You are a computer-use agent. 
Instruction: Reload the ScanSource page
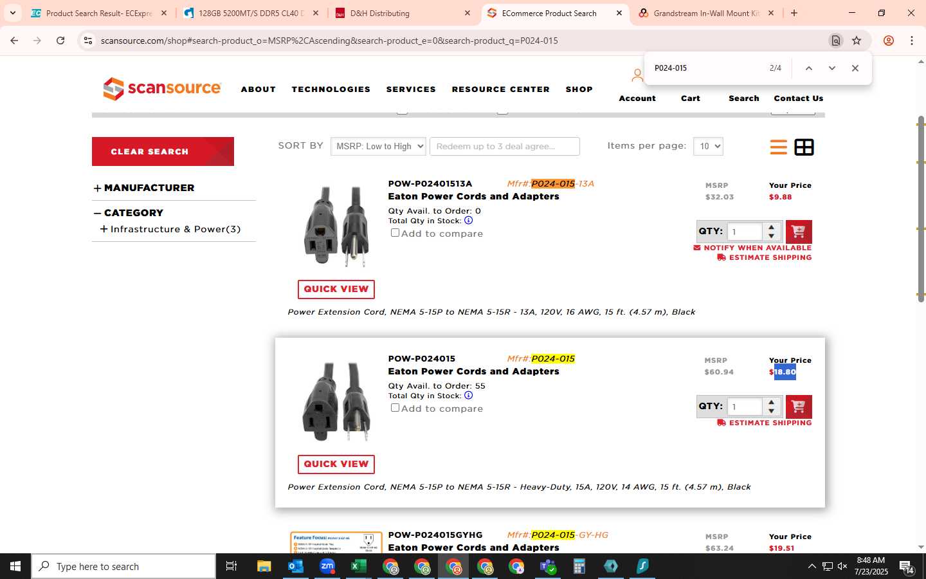click(60, 41)
